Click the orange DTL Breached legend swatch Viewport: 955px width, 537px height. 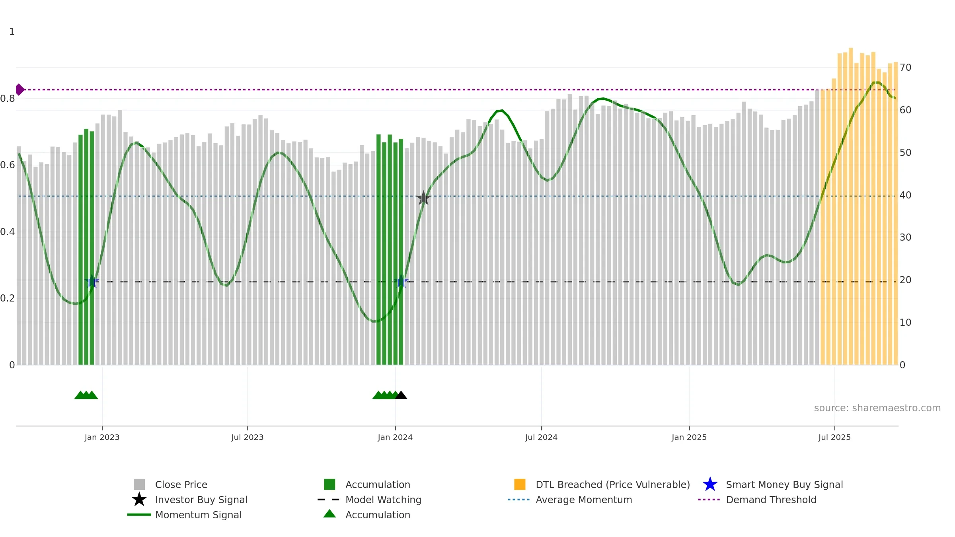(x=520, y=484)
